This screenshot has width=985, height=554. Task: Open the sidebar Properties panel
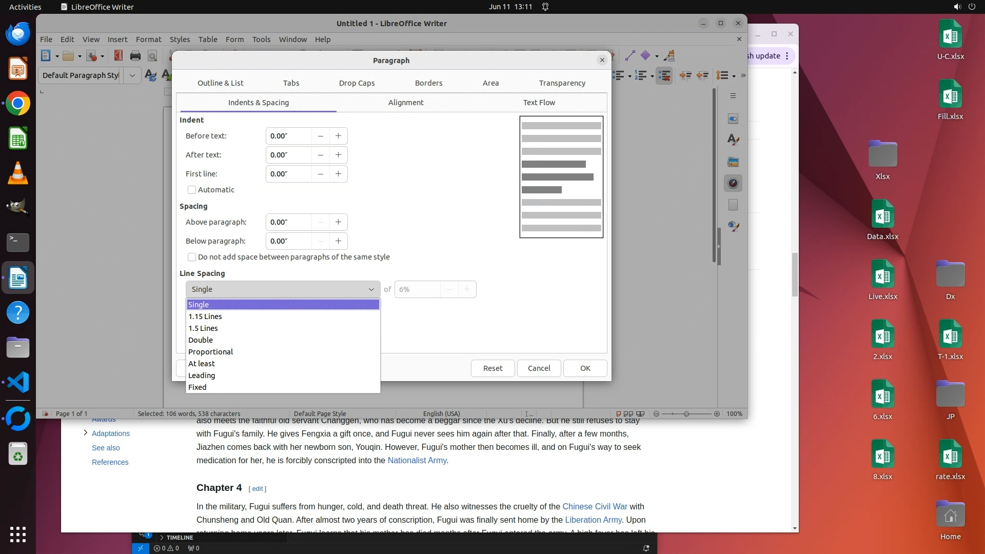733,119
